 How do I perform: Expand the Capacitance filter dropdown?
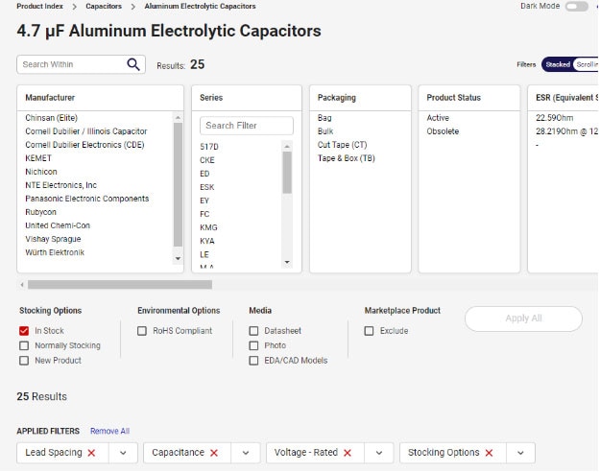pyautogui.click(x=245, y=453)
